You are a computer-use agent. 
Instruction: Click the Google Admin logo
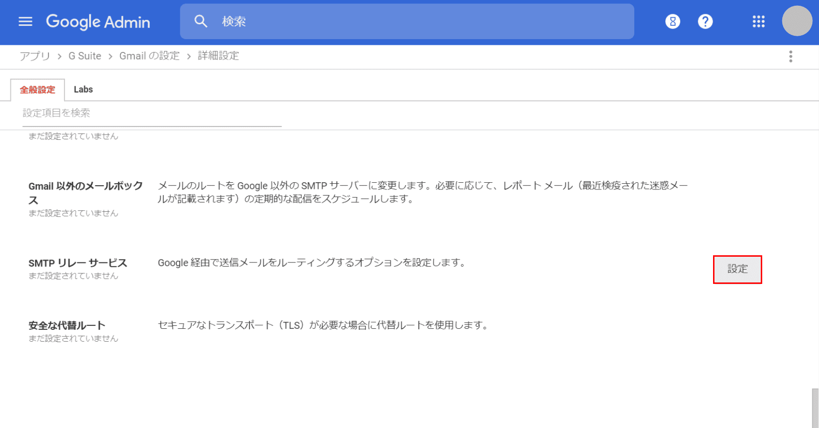tap(98, 22)
